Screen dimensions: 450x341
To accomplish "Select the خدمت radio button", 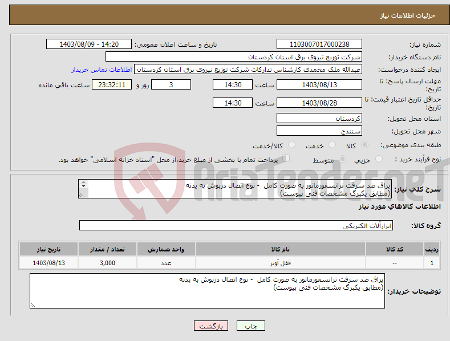I will tap(332, 145).
